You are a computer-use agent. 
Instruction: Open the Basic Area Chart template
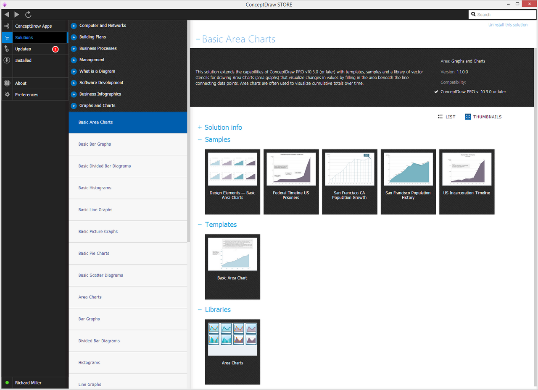coord(232,267)
